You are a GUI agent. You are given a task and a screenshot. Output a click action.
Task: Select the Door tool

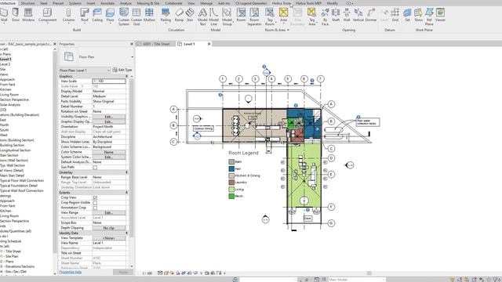(16, 15)
